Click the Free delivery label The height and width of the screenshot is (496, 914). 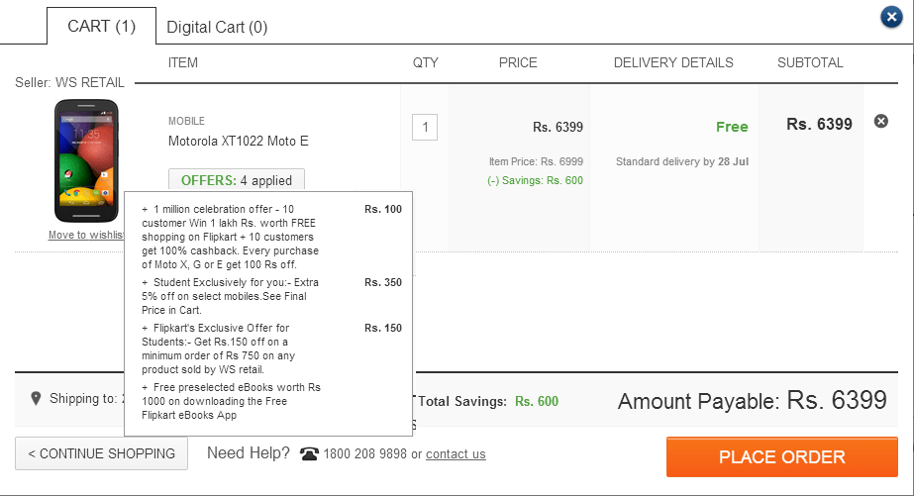click(x=732, y=127)
